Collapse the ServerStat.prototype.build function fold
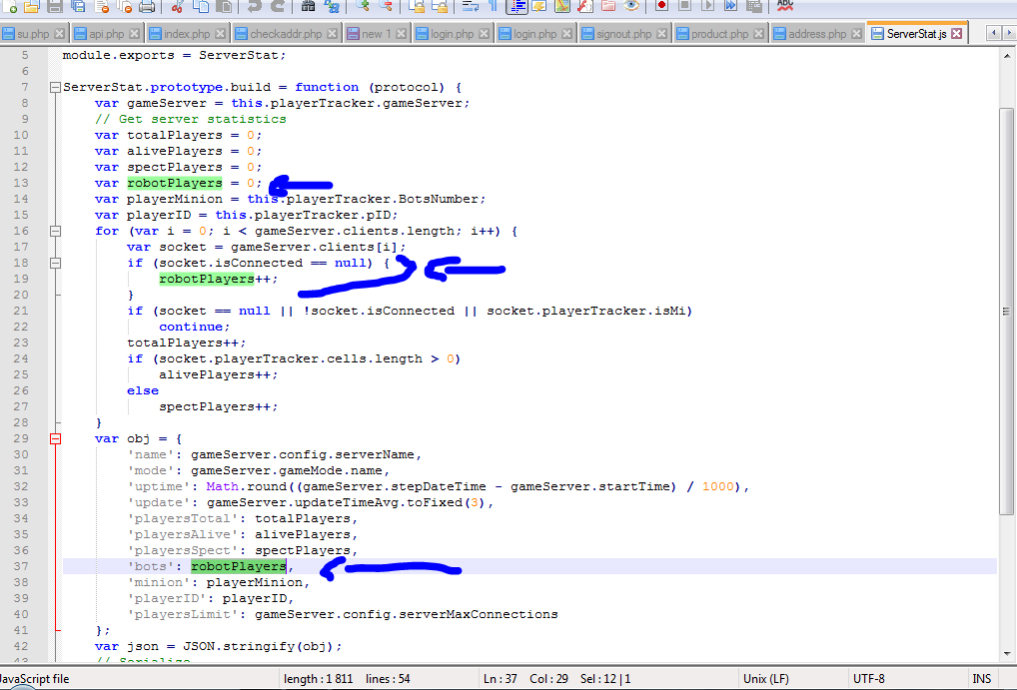 (56, 88)
